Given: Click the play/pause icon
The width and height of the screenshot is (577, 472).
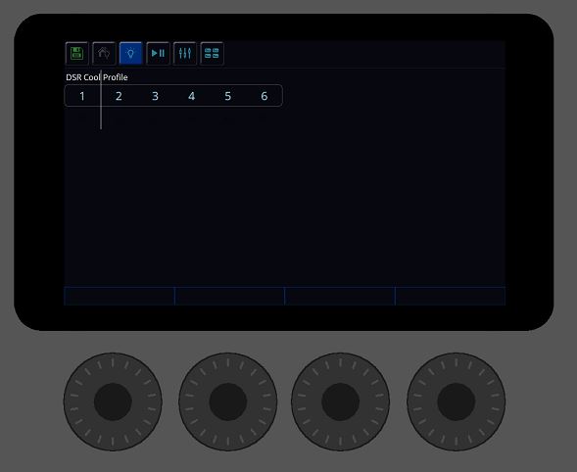Looking at the screenshot, I should pyautogui.click(x=158, y=53).
